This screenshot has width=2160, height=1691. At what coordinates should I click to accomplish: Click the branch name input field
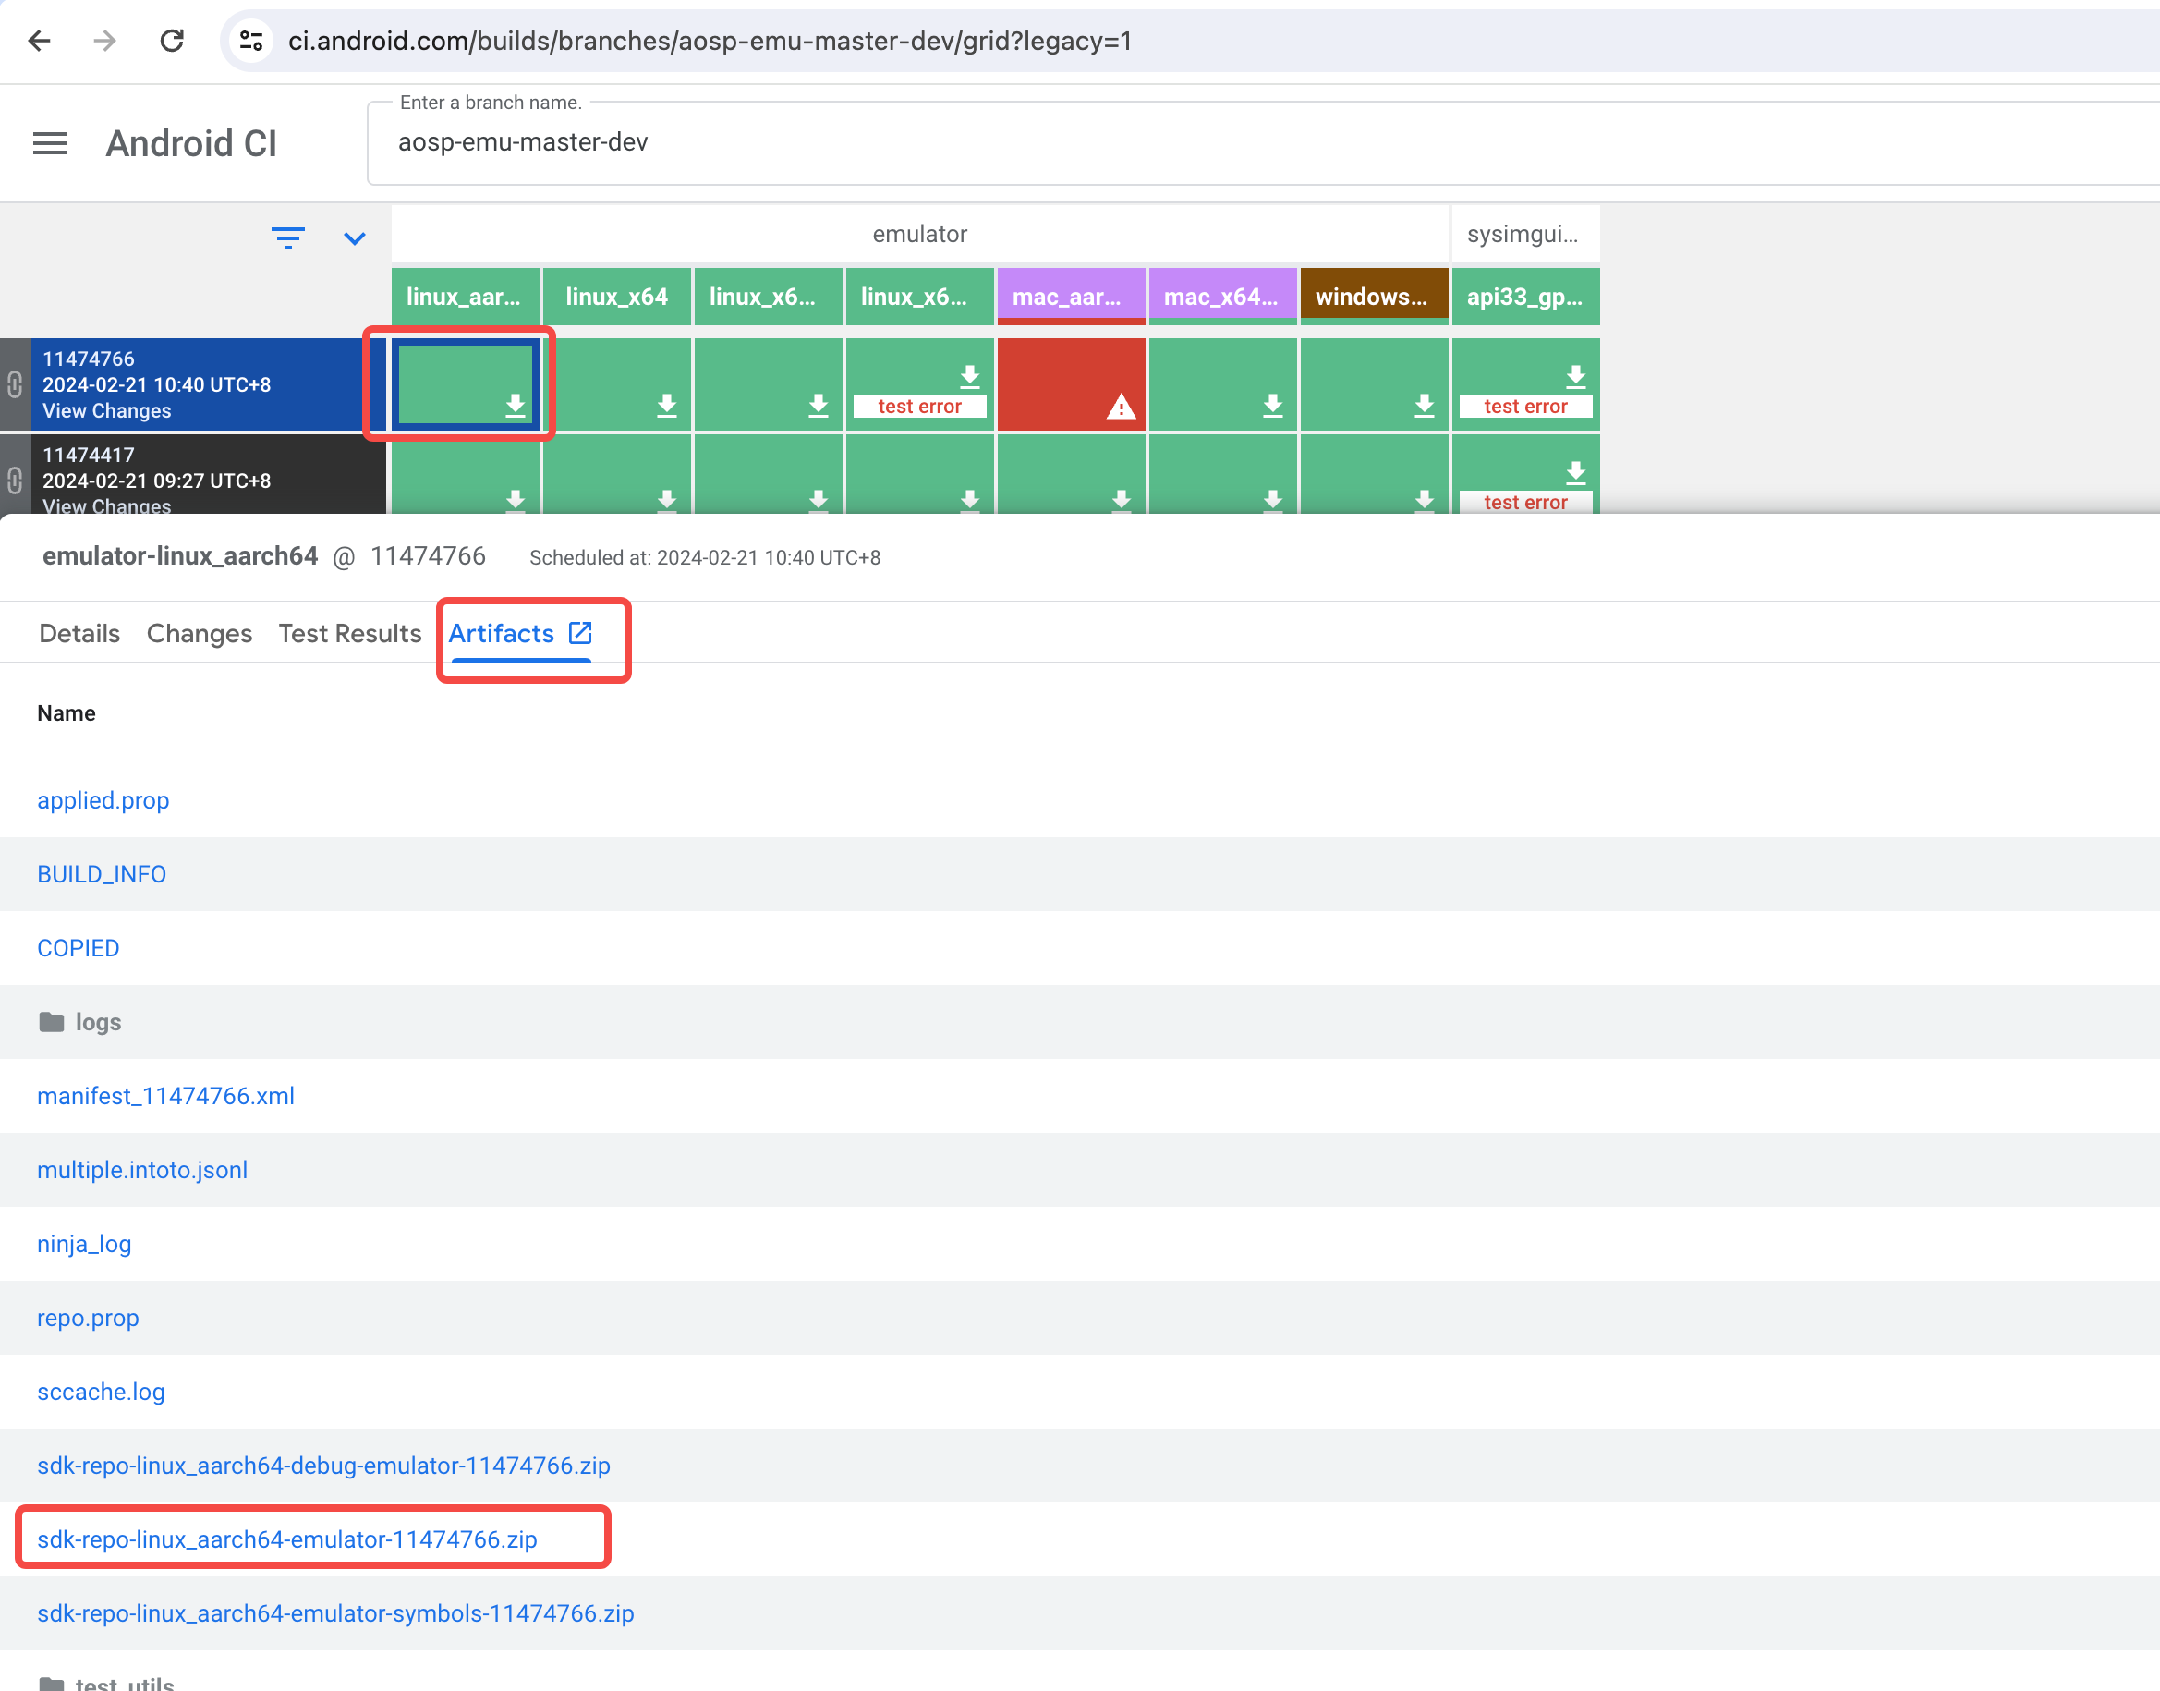click(x=1263, y=142)
